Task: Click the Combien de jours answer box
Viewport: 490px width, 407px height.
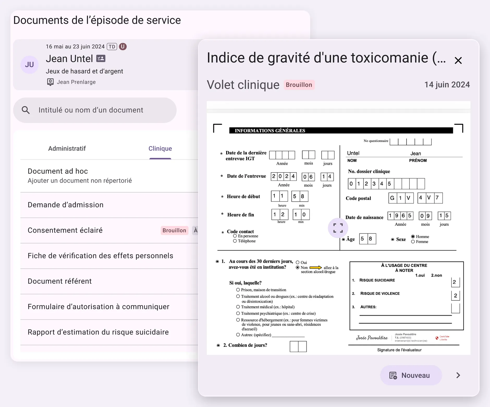Action: [x=298, y=346]
